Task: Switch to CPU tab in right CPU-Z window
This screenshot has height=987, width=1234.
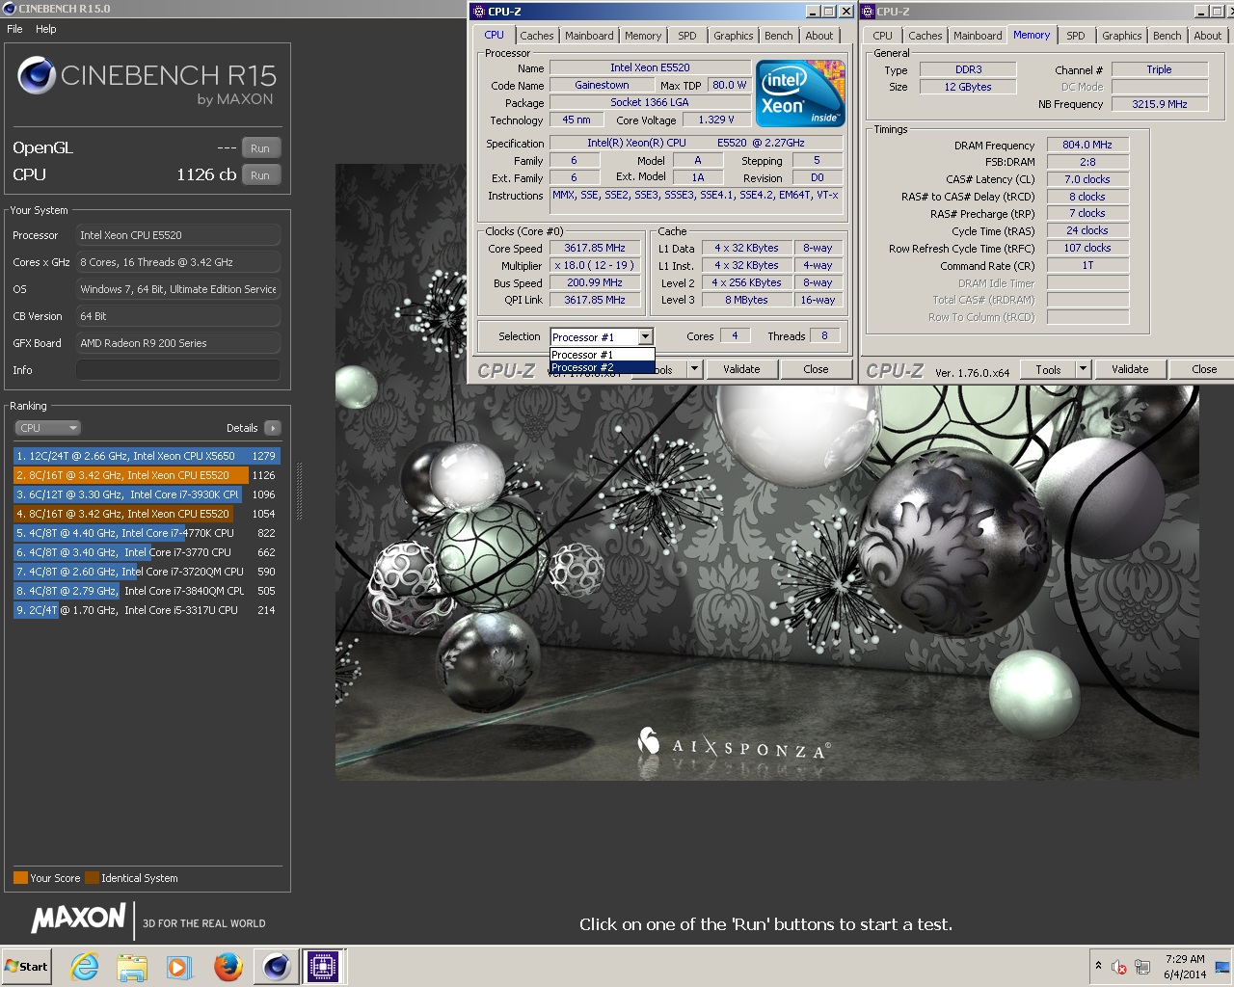Action: pos(883,36)
